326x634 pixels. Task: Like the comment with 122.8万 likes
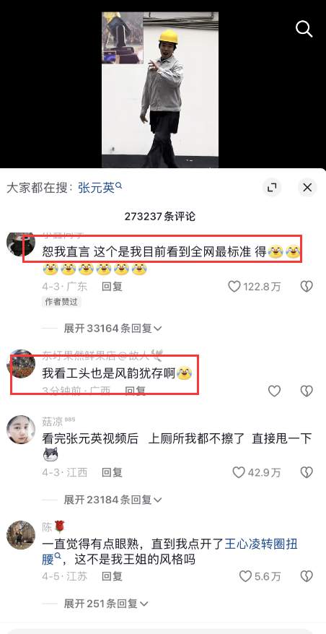(234, 287)
